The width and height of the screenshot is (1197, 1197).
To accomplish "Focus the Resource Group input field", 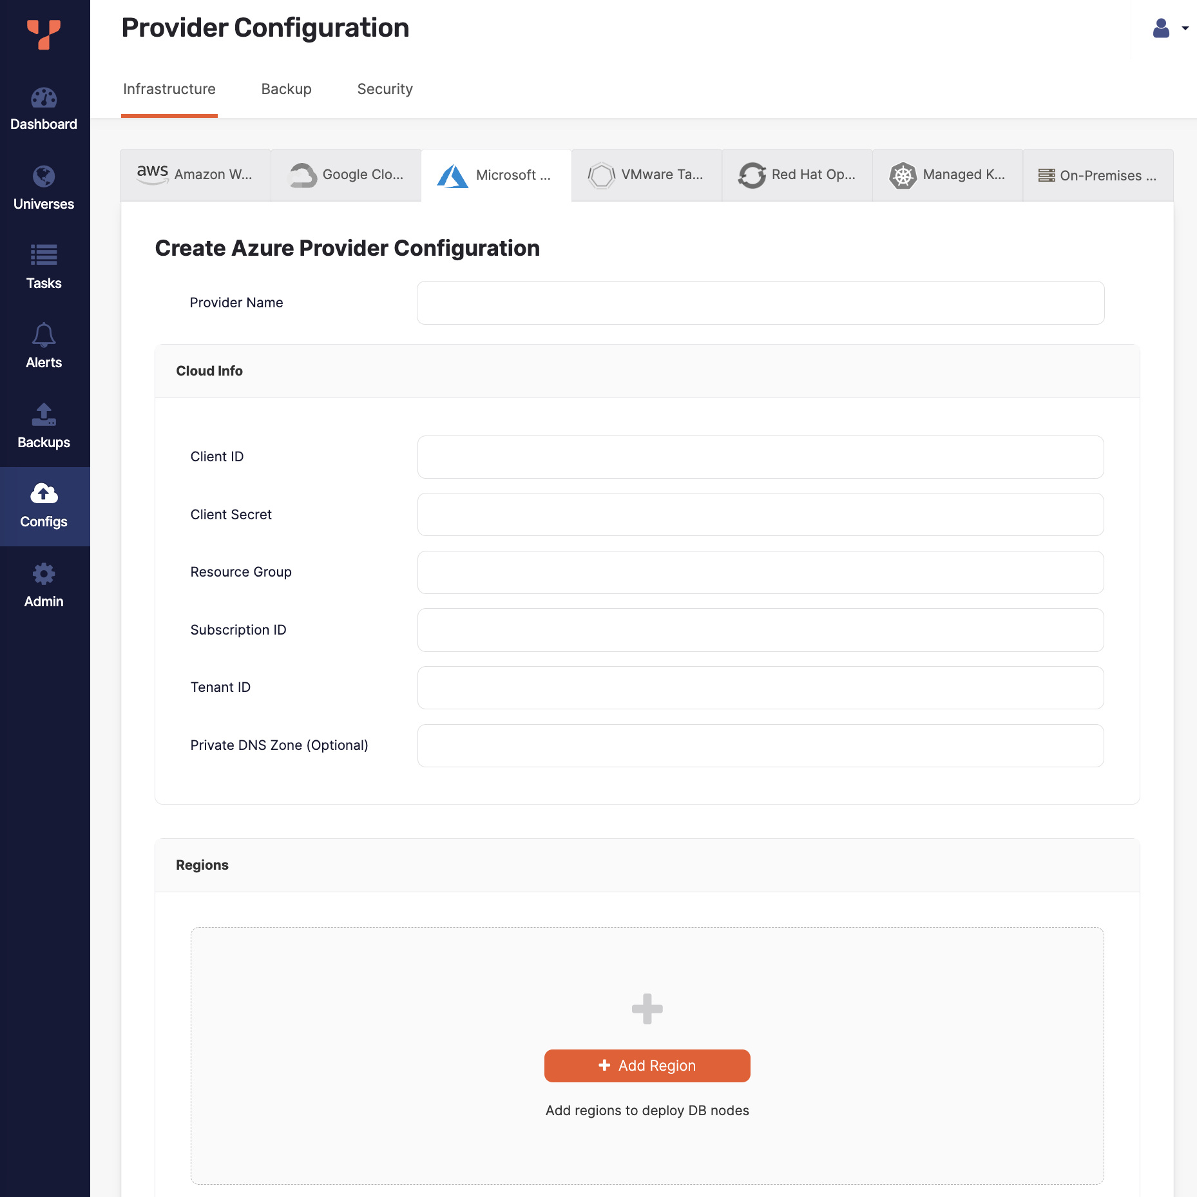I will (x=761, y=572).
